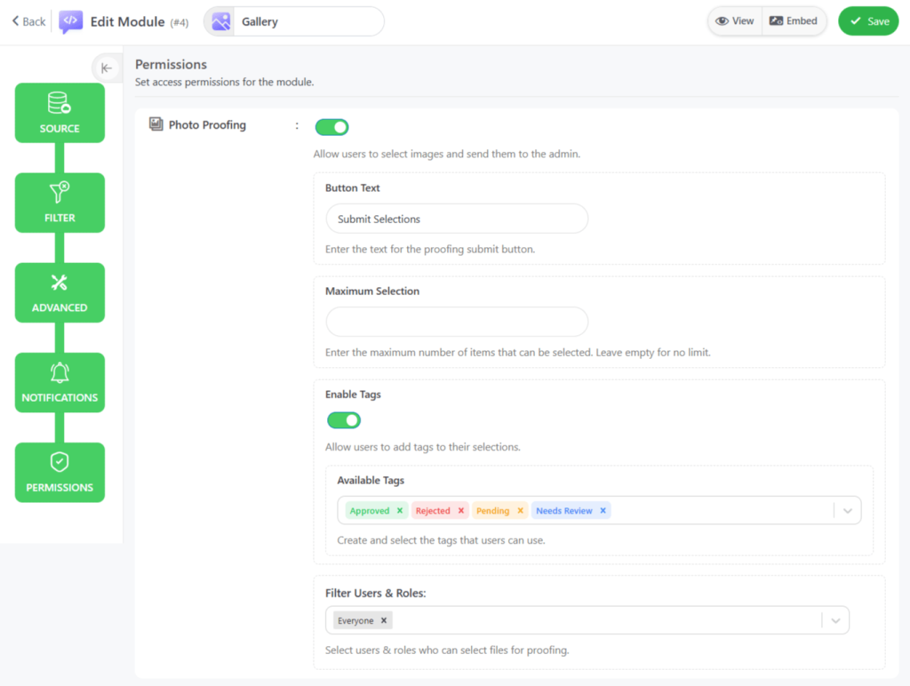Viewport: 910px width, 686px height.
Task: Click the Photo Proofing label icon
Action: tap(156, 125)
